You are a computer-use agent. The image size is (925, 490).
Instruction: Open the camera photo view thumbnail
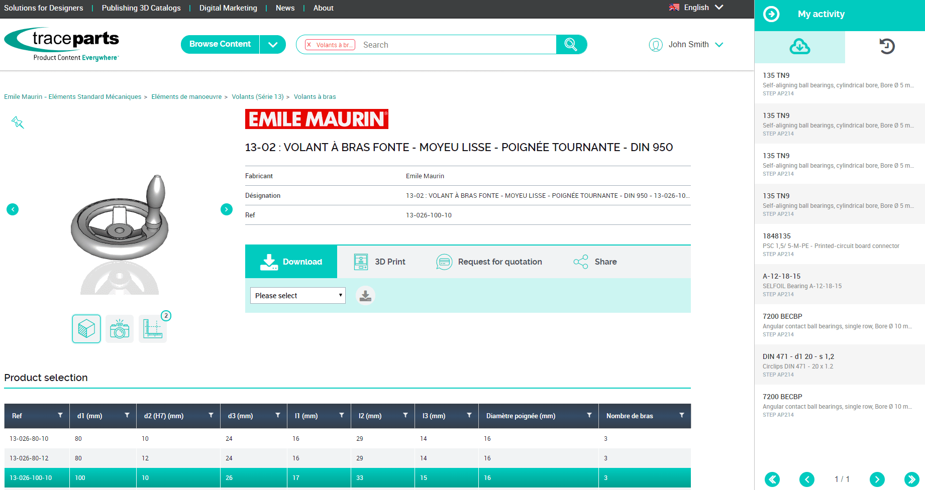[x=120, y=329]
